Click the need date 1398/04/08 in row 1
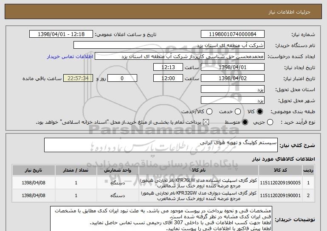327x231 pixels. (x=34, y=183)
